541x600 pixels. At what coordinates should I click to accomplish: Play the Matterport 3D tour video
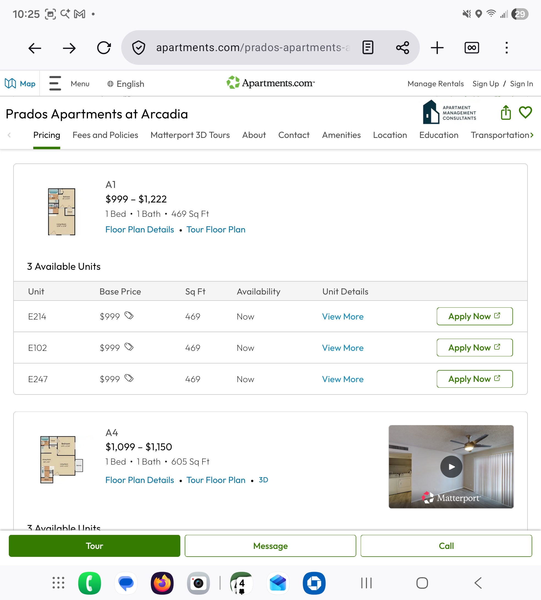(451, 467)
